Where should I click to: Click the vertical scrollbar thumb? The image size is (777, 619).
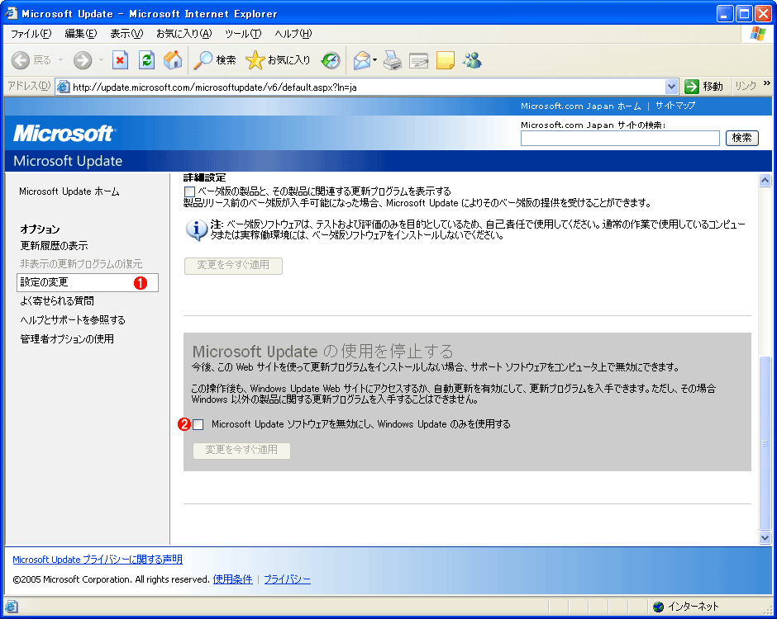point(765,443)
